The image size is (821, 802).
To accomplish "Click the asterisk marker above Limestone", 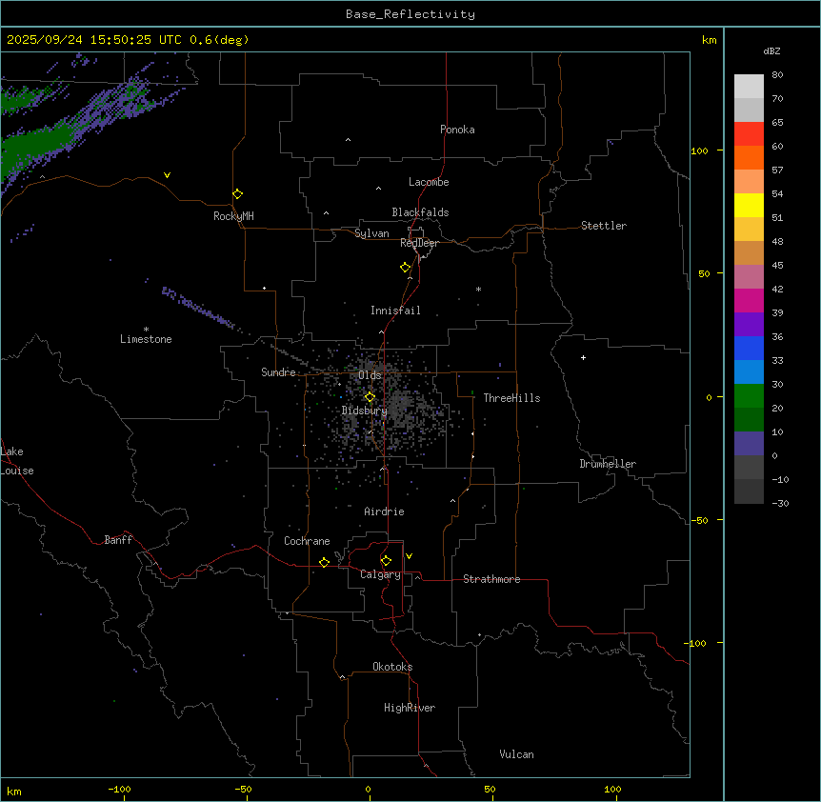I will tap(146, 329).
